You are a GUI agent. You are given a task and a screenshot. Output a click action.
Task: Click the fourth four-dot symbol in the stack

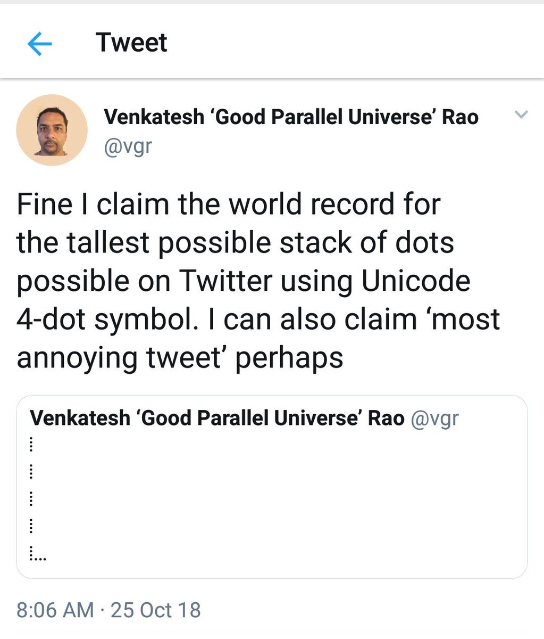point(31,527)
